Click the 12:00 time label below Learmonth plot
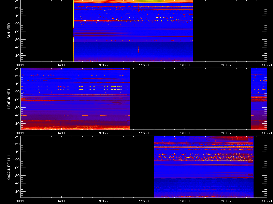 coord(144,133)
